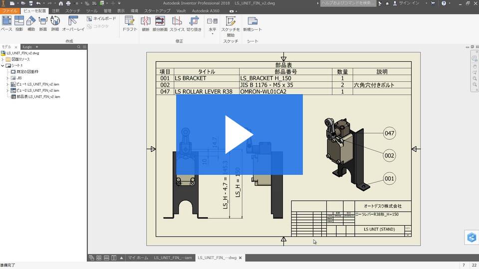This screenshot has width=479, height=269.
Task: Open the 水平 dropdown arrow
Action: click(x=213, y=33)
